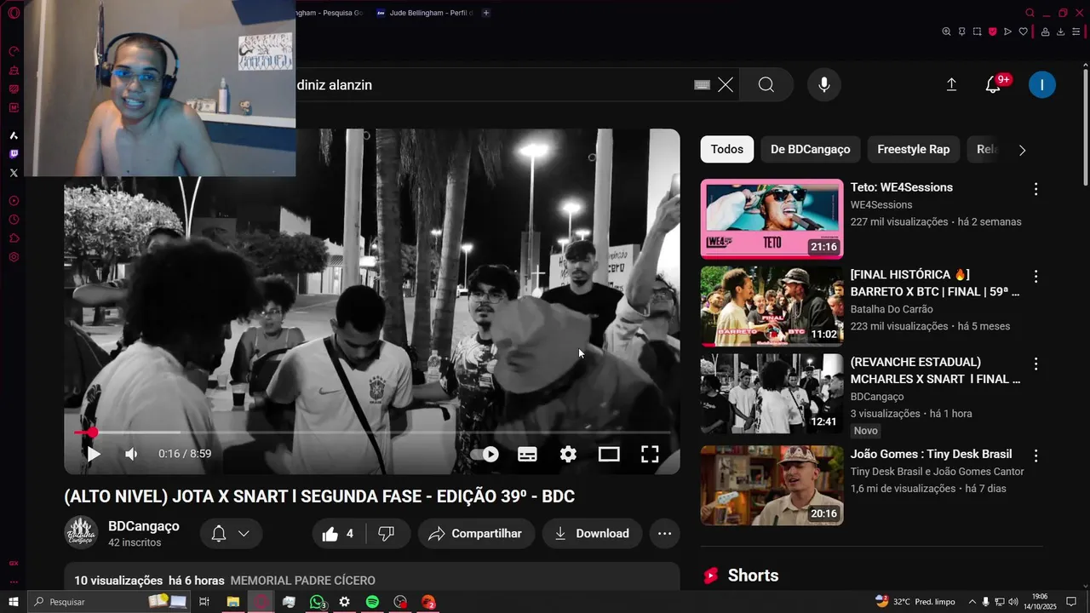The width and height of the screenshot is (1090, 613).
Task: Open sidebar Settings hexagon icon
Action: (14, 257)
